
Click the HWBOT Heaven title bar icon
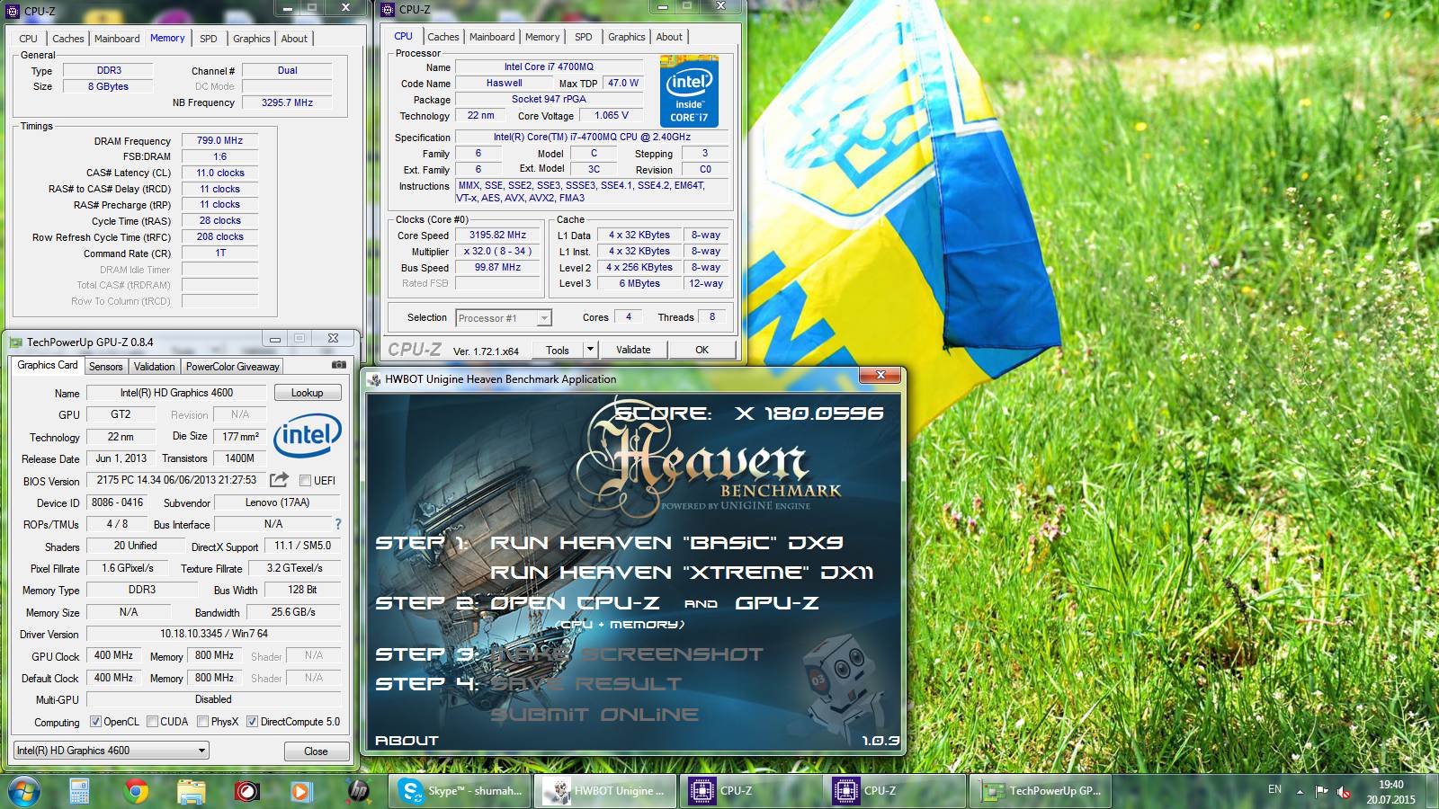point(374,379)
